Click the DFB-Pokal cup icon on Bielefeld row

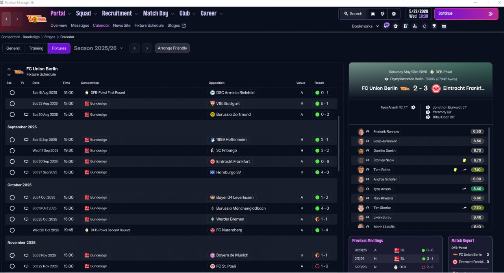pos(87,93)
